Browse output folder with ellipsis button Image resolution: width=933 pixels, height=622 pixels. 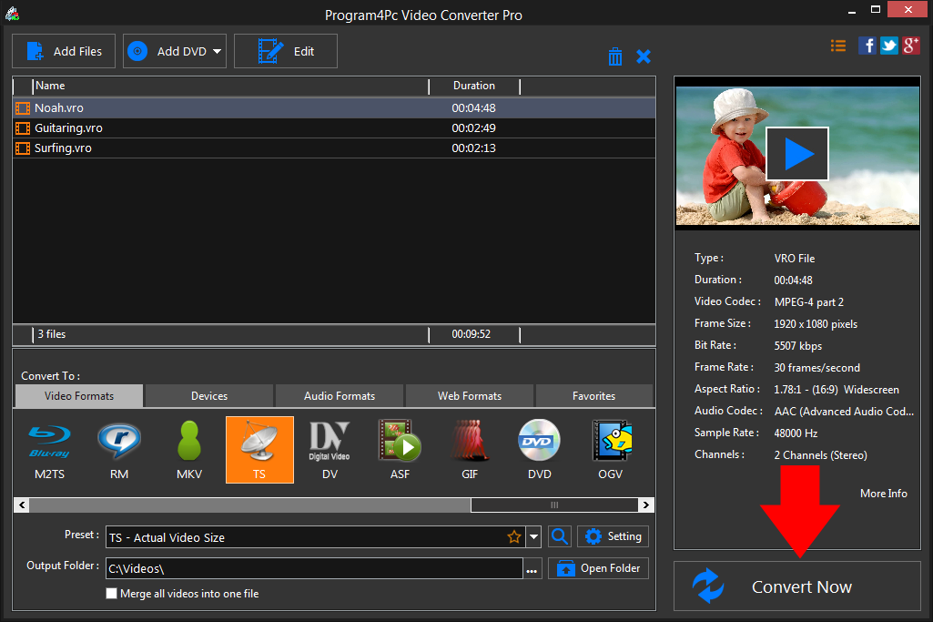[532, 569]
